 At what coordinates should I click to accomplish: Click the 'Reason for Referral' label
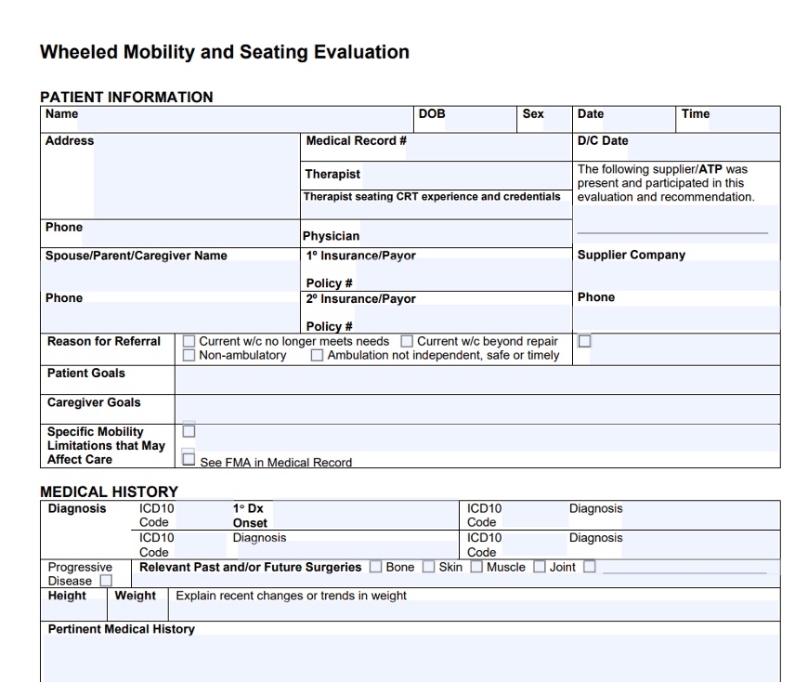coord(104,341)
